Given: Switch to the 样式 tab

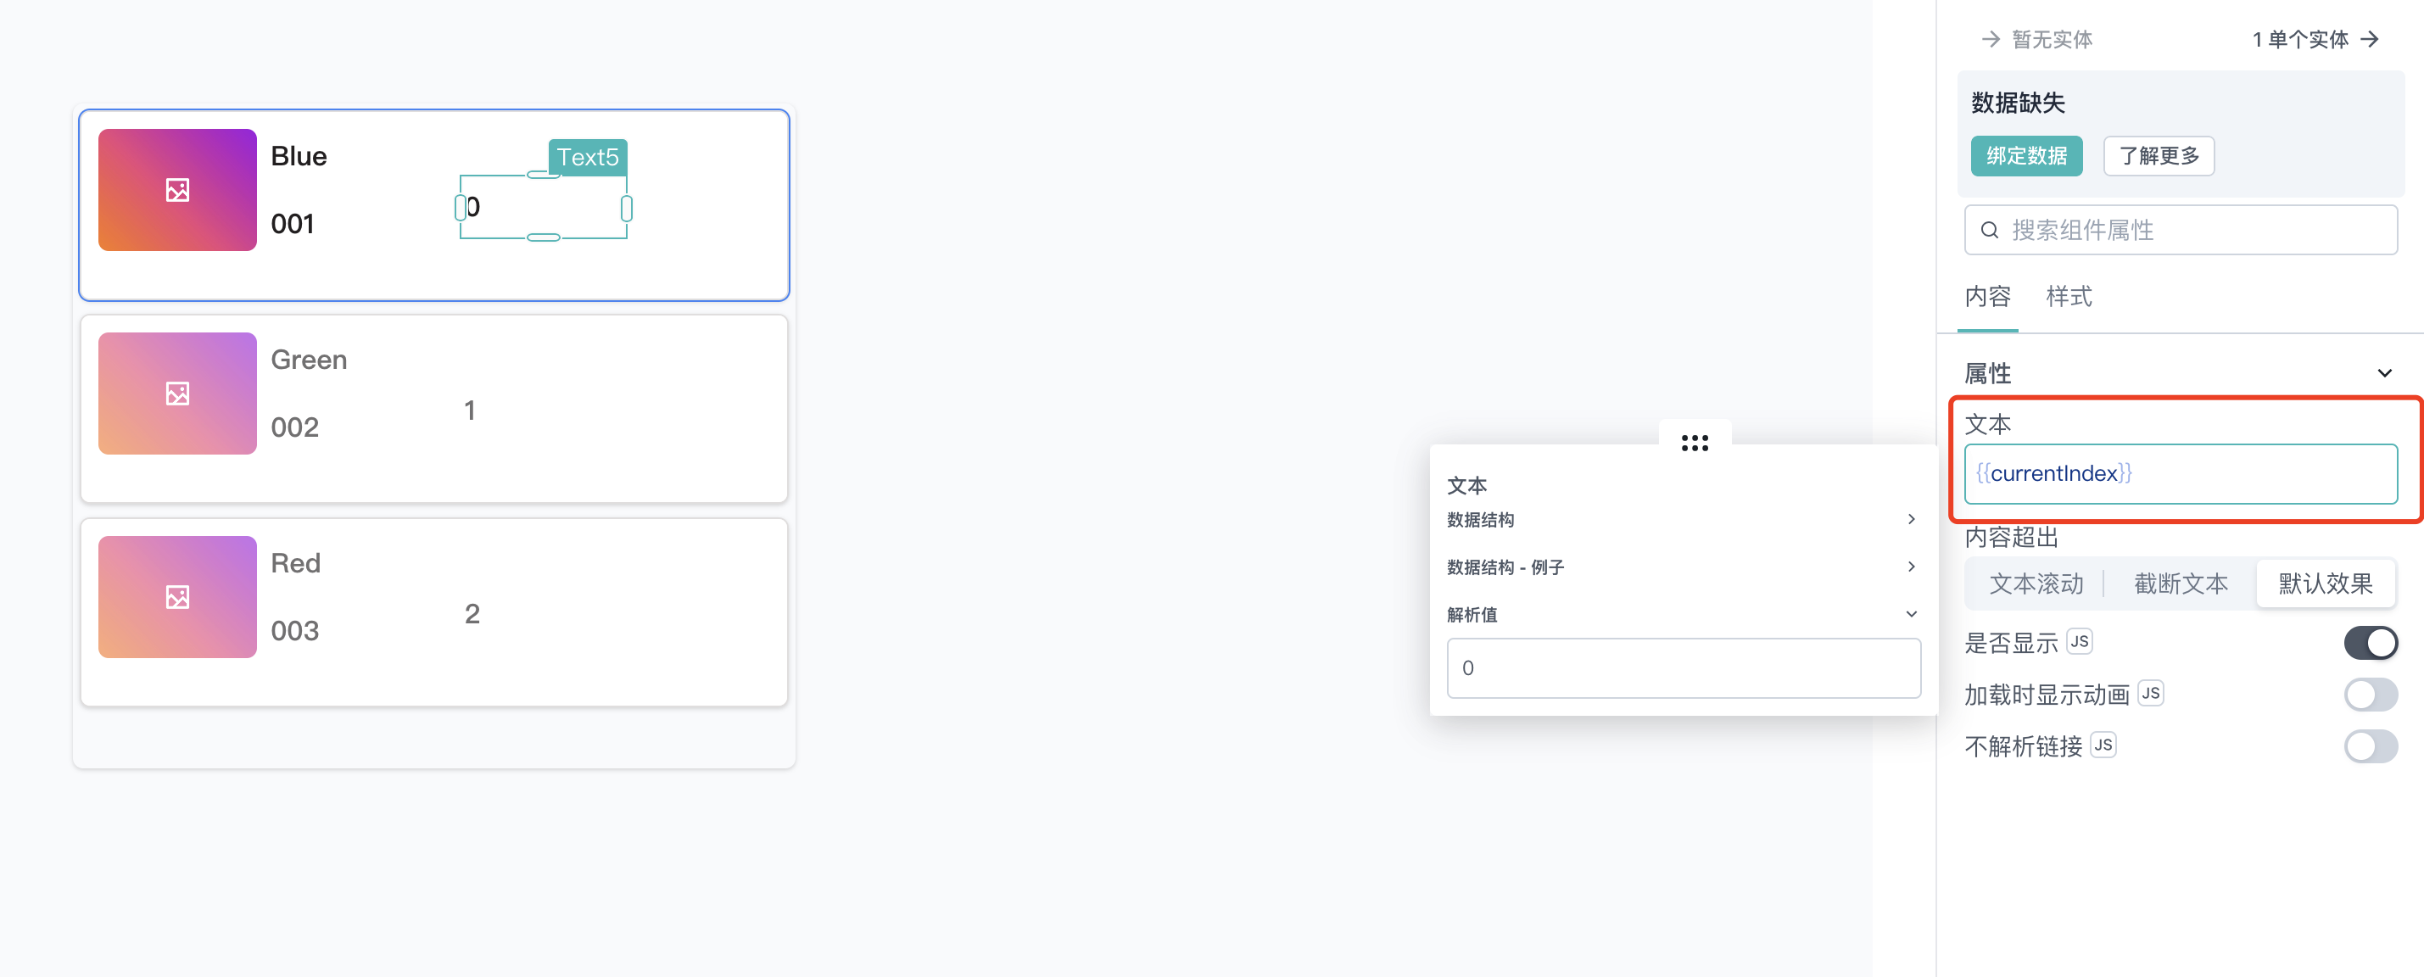Looking at the screenshot, I should (2069, 298).
